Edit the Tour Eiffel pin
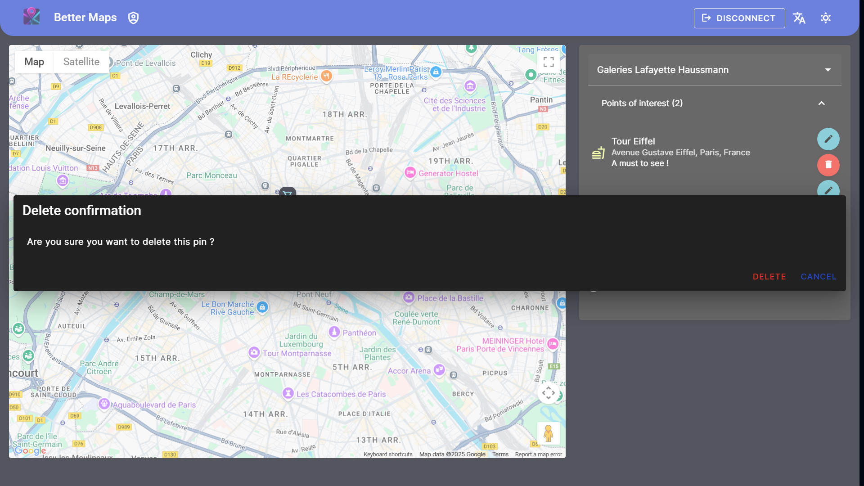This screenshot has height=486, width=864. coord(828,139)
